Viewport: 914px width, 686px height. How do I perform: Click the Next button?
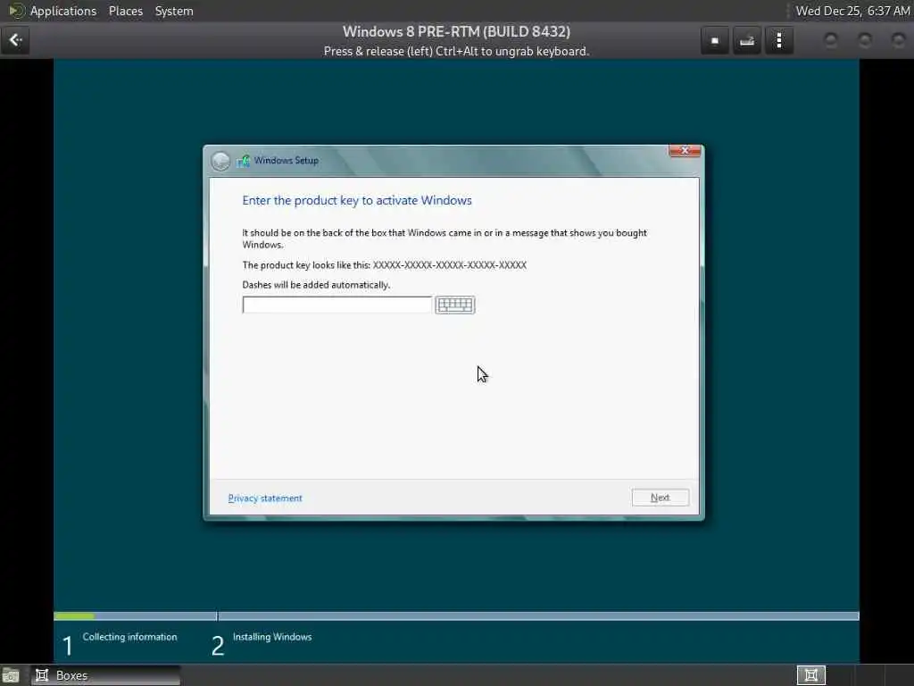coord(660,498)
